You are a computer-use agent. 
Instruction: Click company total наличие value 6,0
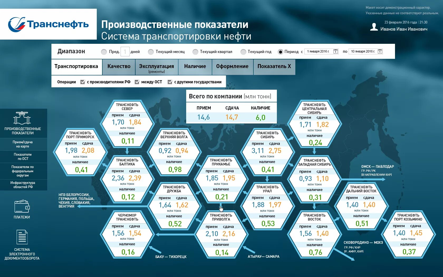pyautogui.click(x=261, y=117)
